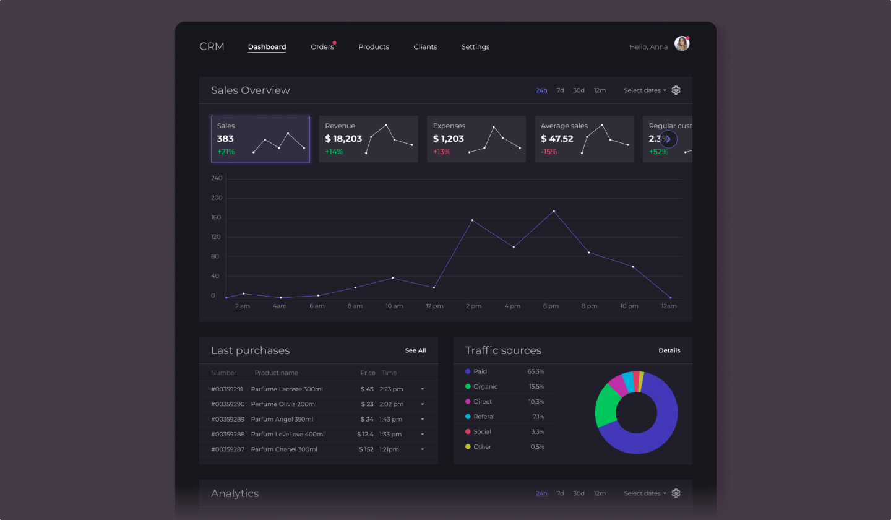Click the magenta Direct legend dot
This screenshot has width=891, height=520.
[468, 402]
